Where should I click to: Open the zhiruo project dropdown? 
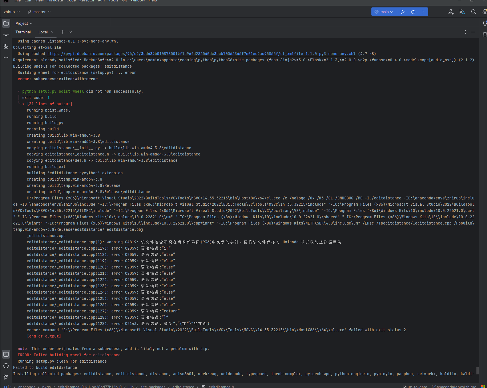click(11, 12)
